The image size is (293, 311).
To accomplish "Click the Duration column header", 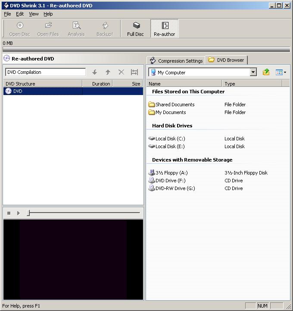I will (97, 84).
